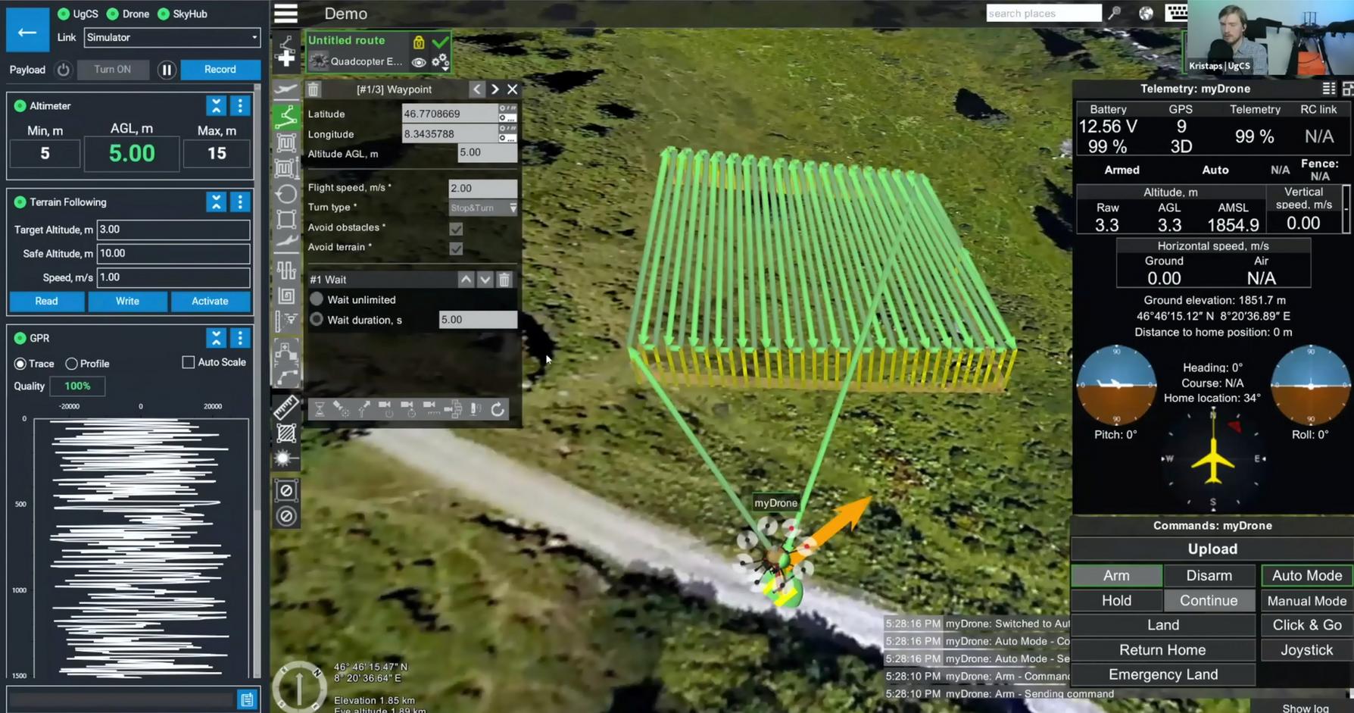Enable the Auto Scale checkbox
Viewport: 1354px width, 713px height.
pos(189,362)
